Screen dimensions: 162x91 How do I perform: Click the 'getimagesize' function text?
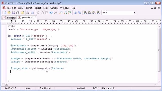(41, 68)
